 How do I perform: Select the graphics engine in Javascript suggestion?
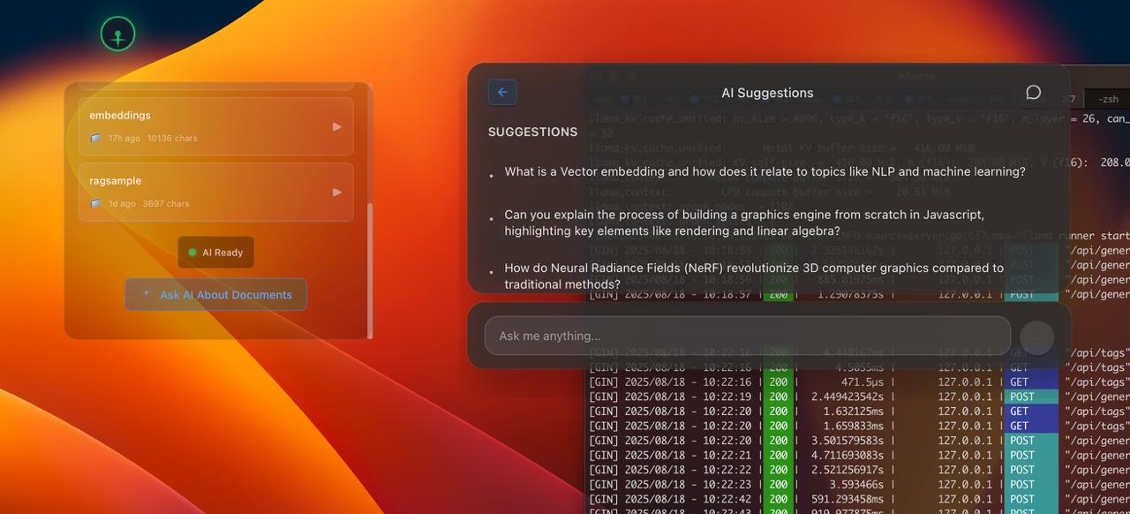pyautogui.click(x=744, y=223)
